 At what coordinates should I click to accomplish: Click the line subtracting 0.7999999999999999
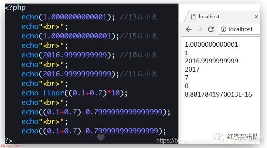point(96,112)
